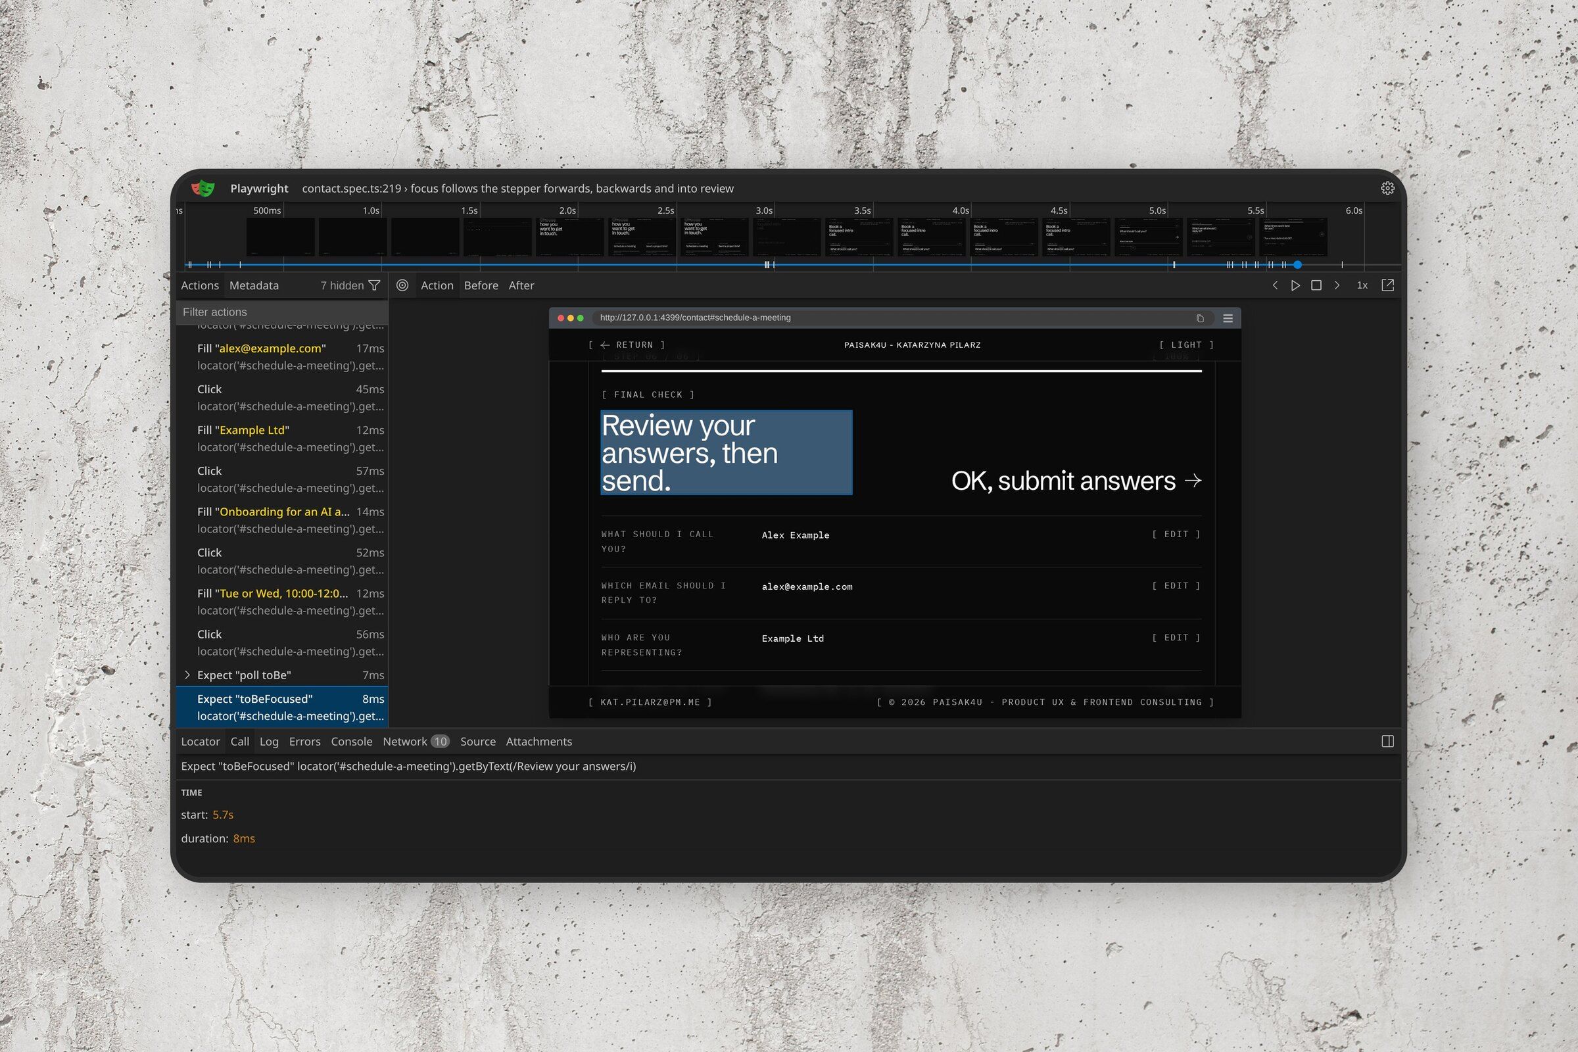Switch to the Actions tab
The image size is (1578, 1052).
coord(200,285)
